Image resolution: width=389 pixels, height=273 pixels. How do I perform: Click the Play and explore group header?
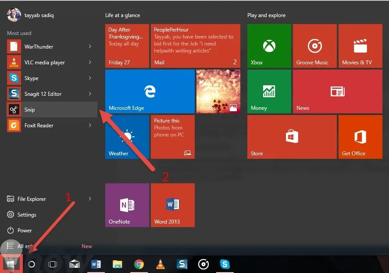[267, 15]
